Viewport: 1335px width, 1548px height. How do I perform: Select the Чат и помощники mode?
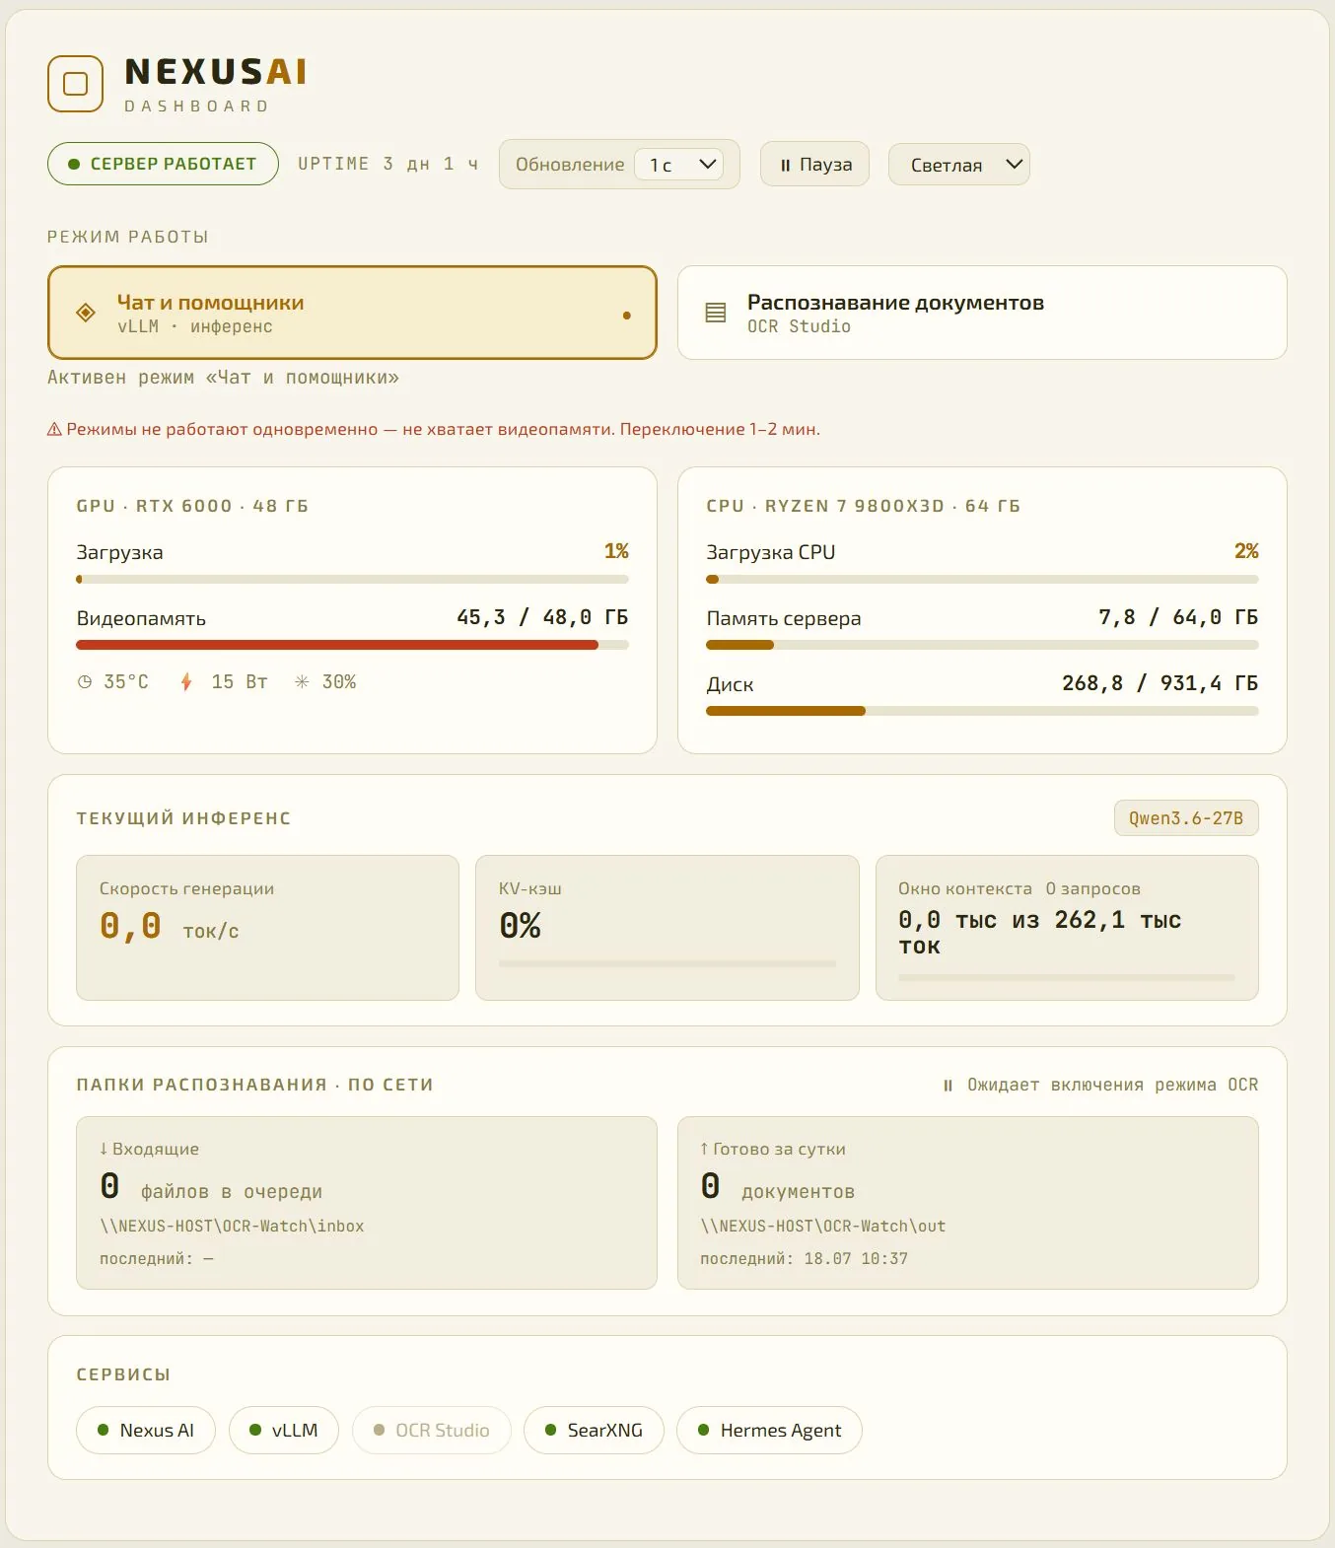click(352, 313)
